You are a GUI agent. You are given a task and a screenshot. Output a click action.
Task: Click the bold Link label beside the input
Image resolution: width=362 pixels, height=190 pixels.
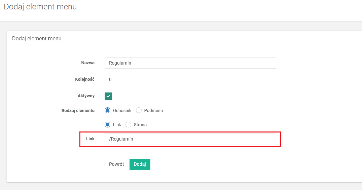tap(90, 139)
